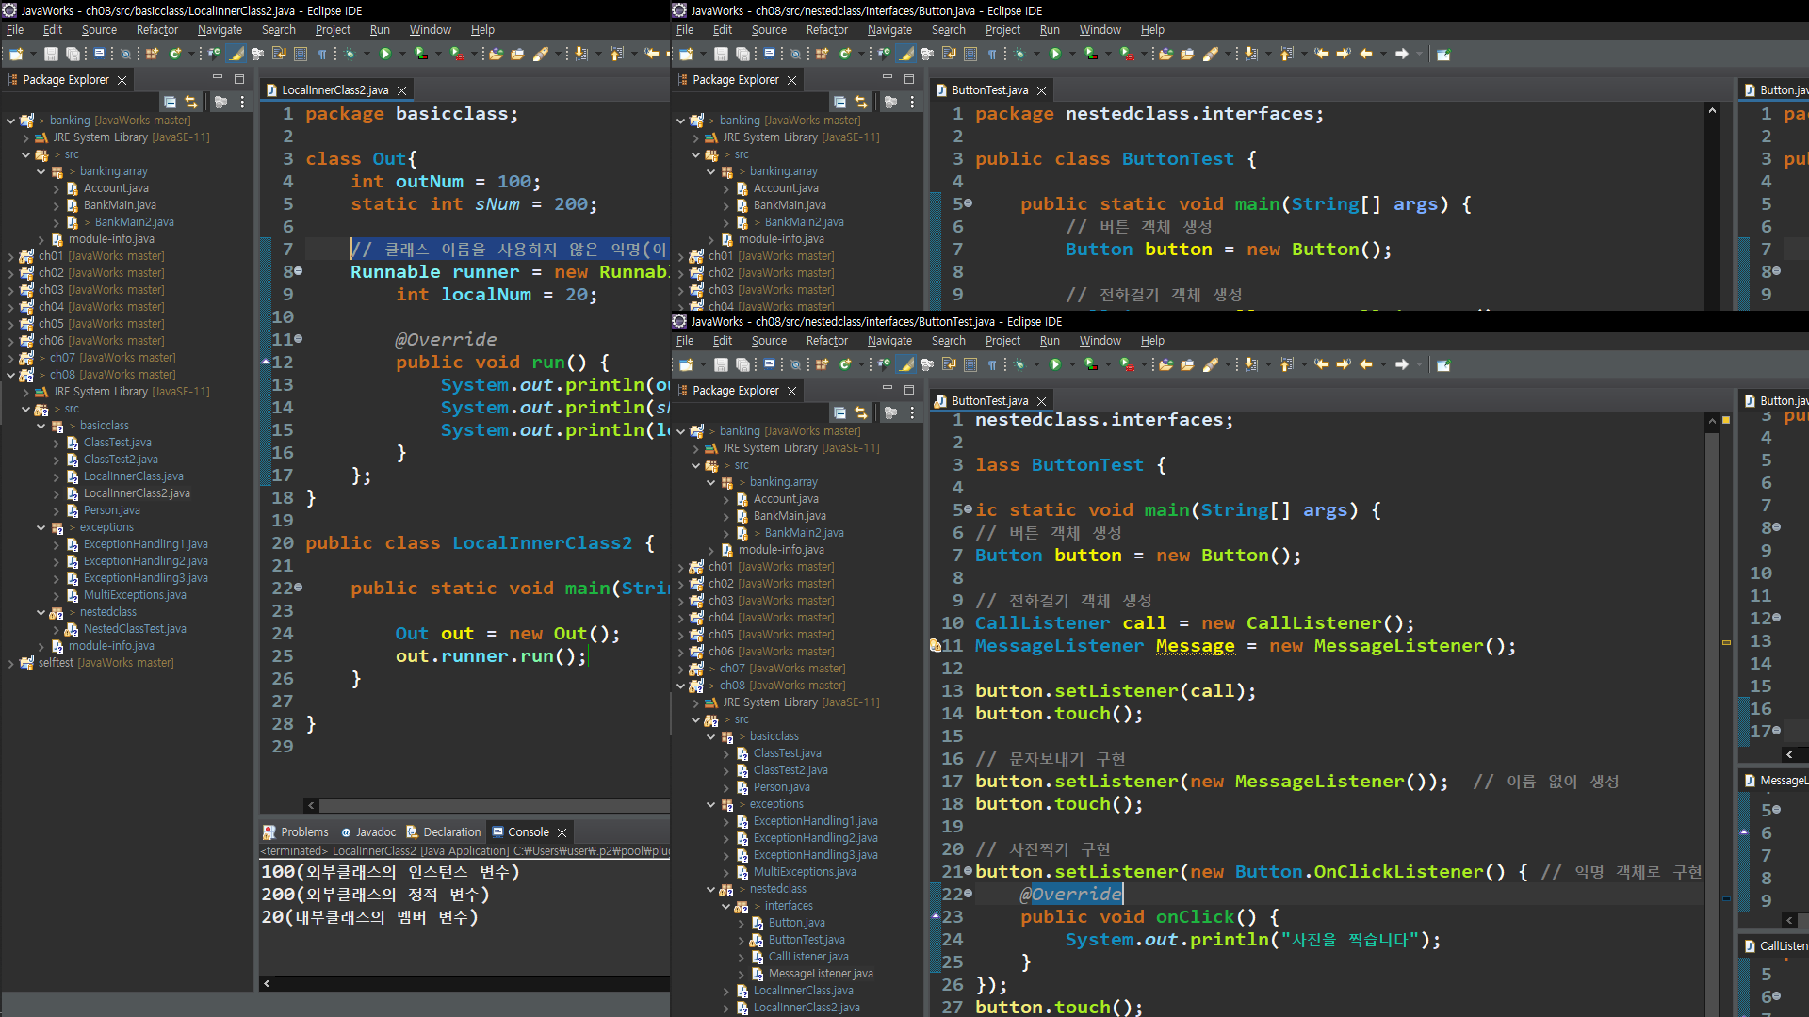Click Run button in LocalInnerClass2.java window toolbar

pos(385,54)
